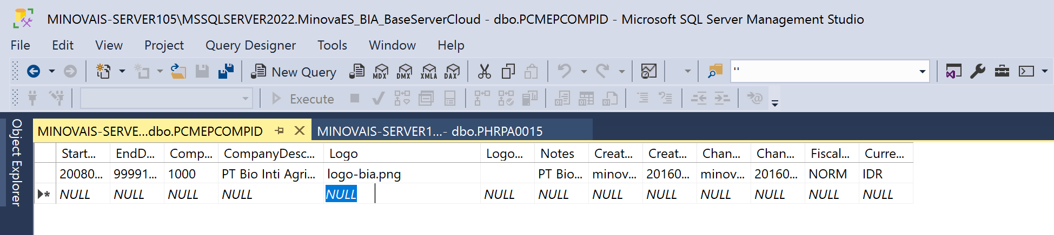Screen dimensions: 1054x235
Task: Switch to the dbo.PHRPA0015 tab
Action: (x=429, y=131)
